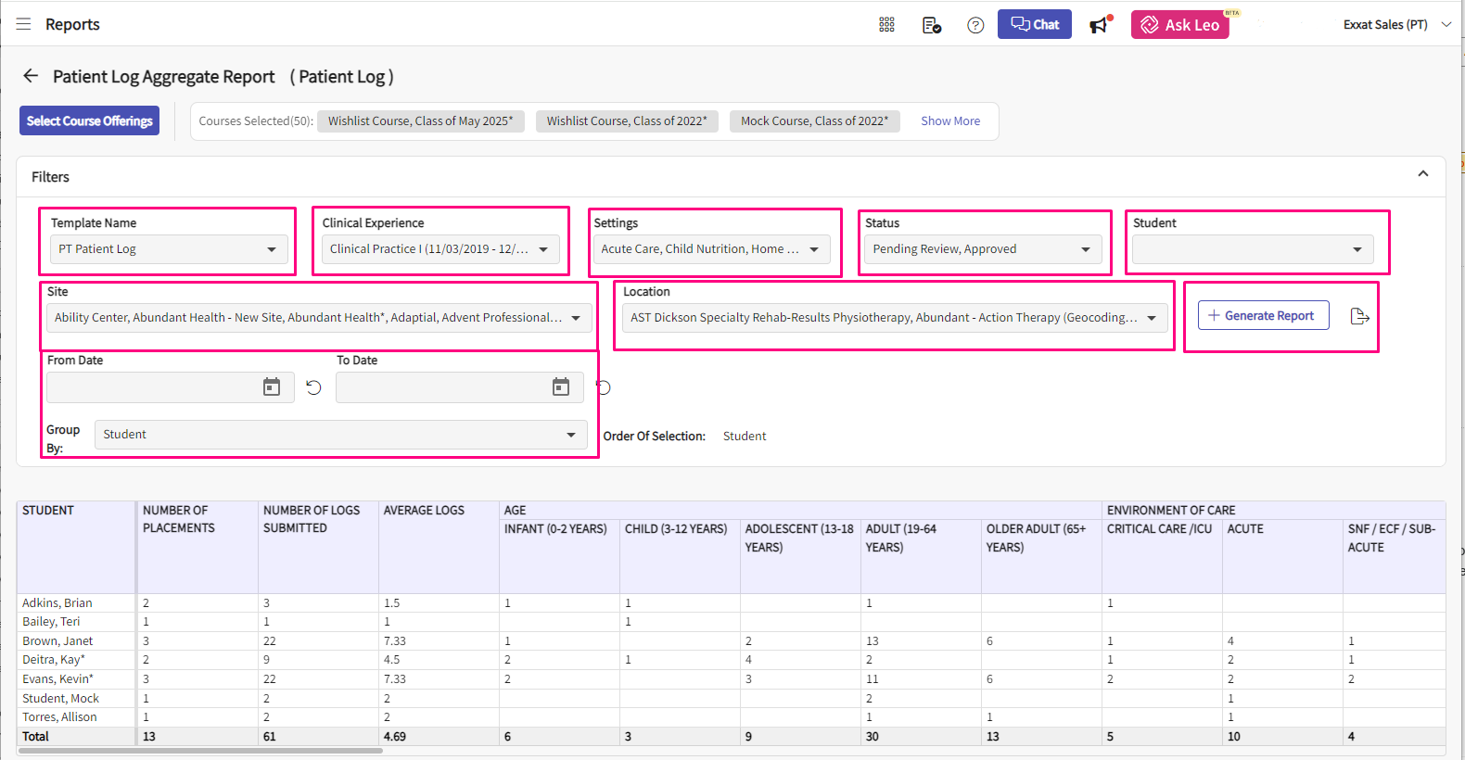Click the Show More courses link
Screen dimensions: 1465x760
[949, 121]
